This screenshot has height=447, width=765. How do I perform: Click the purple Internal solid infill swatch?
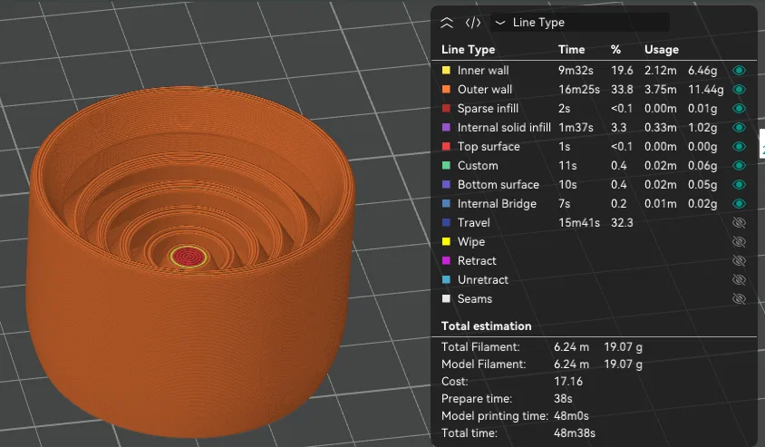coord(446,127)
